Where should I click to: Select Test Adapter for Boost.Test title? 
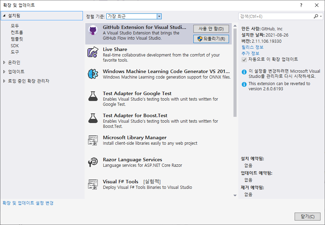[135, 115]
